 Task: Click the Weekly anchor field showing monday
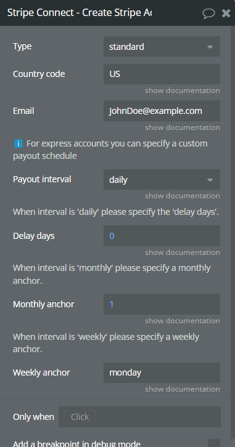point(162,372)
